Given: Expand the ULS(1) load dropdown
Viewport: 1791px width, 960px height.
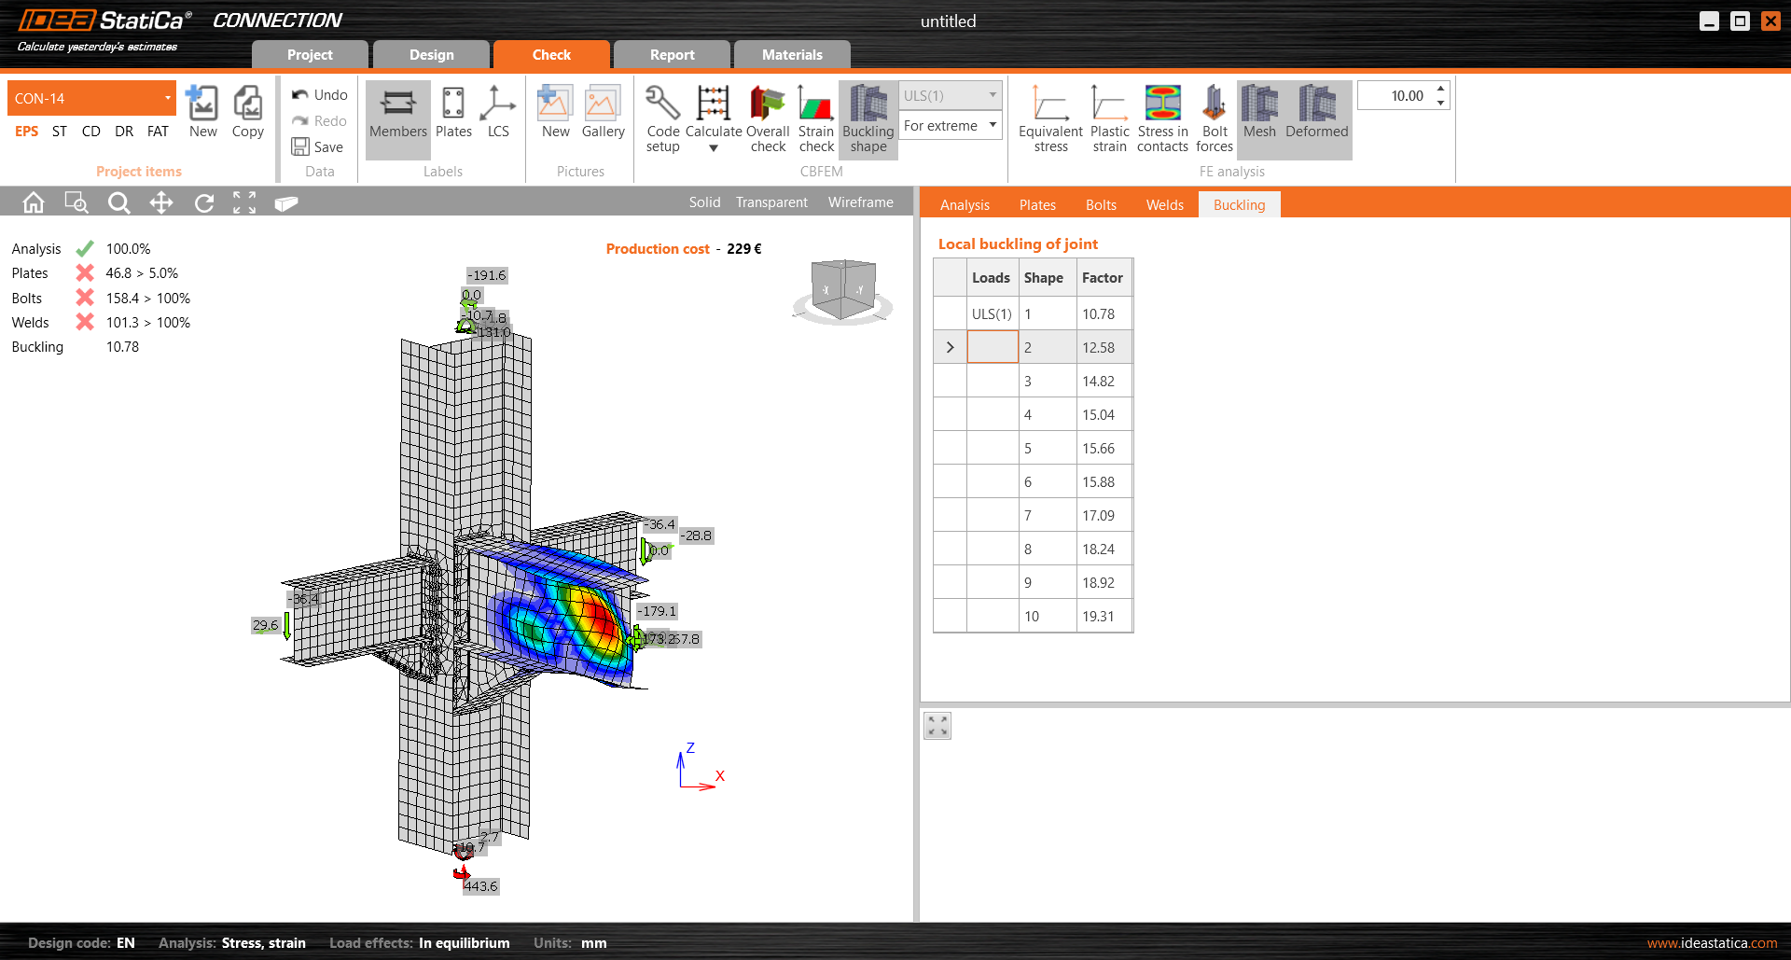Looking at the screenshot, I should (993, 95).
